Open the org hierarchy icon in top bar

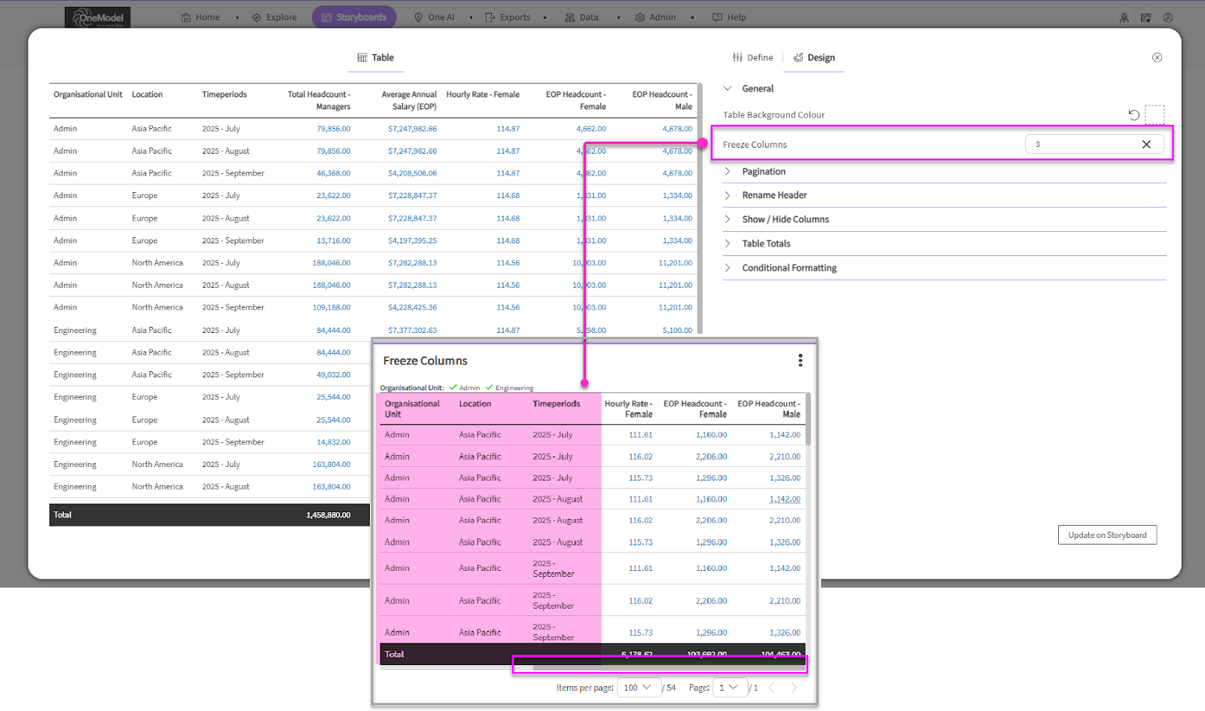pos(1124,17)
